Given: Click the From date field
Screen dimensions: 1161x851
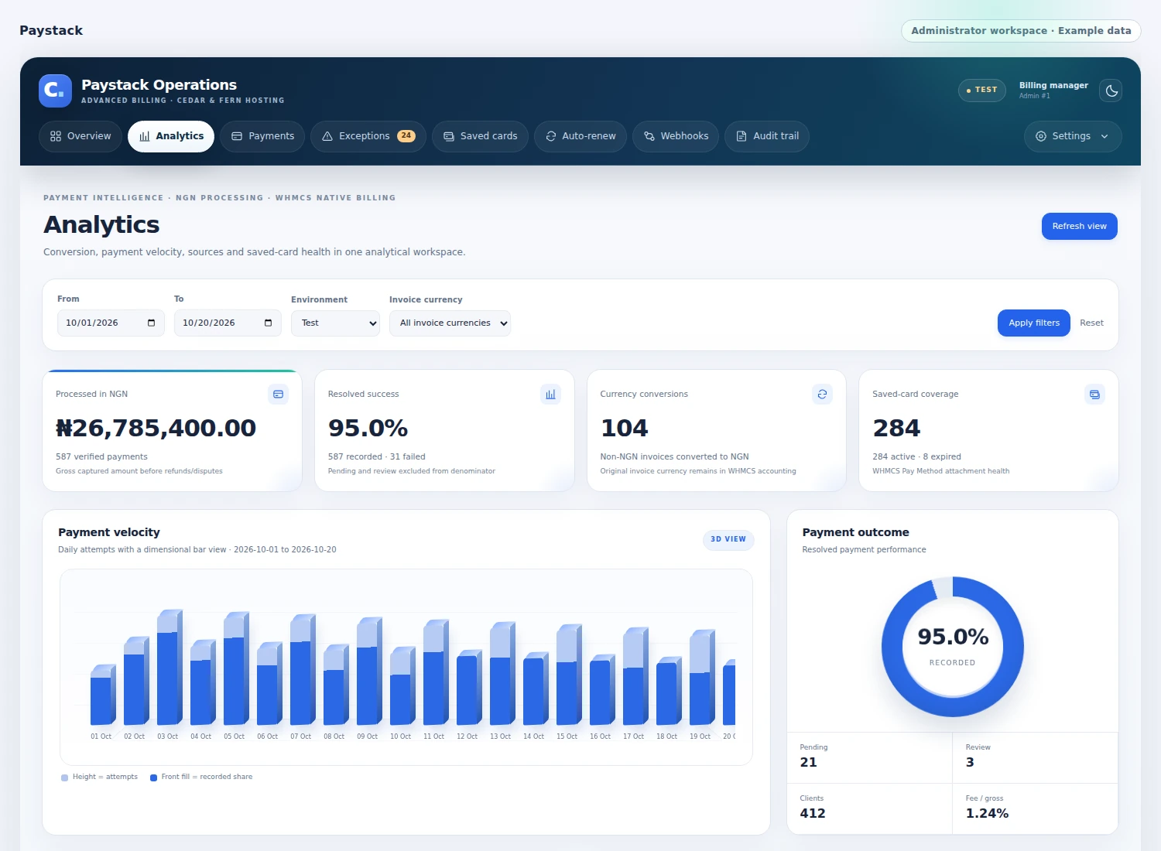Looking at the screenshot, I should click(x=111, y=323).
